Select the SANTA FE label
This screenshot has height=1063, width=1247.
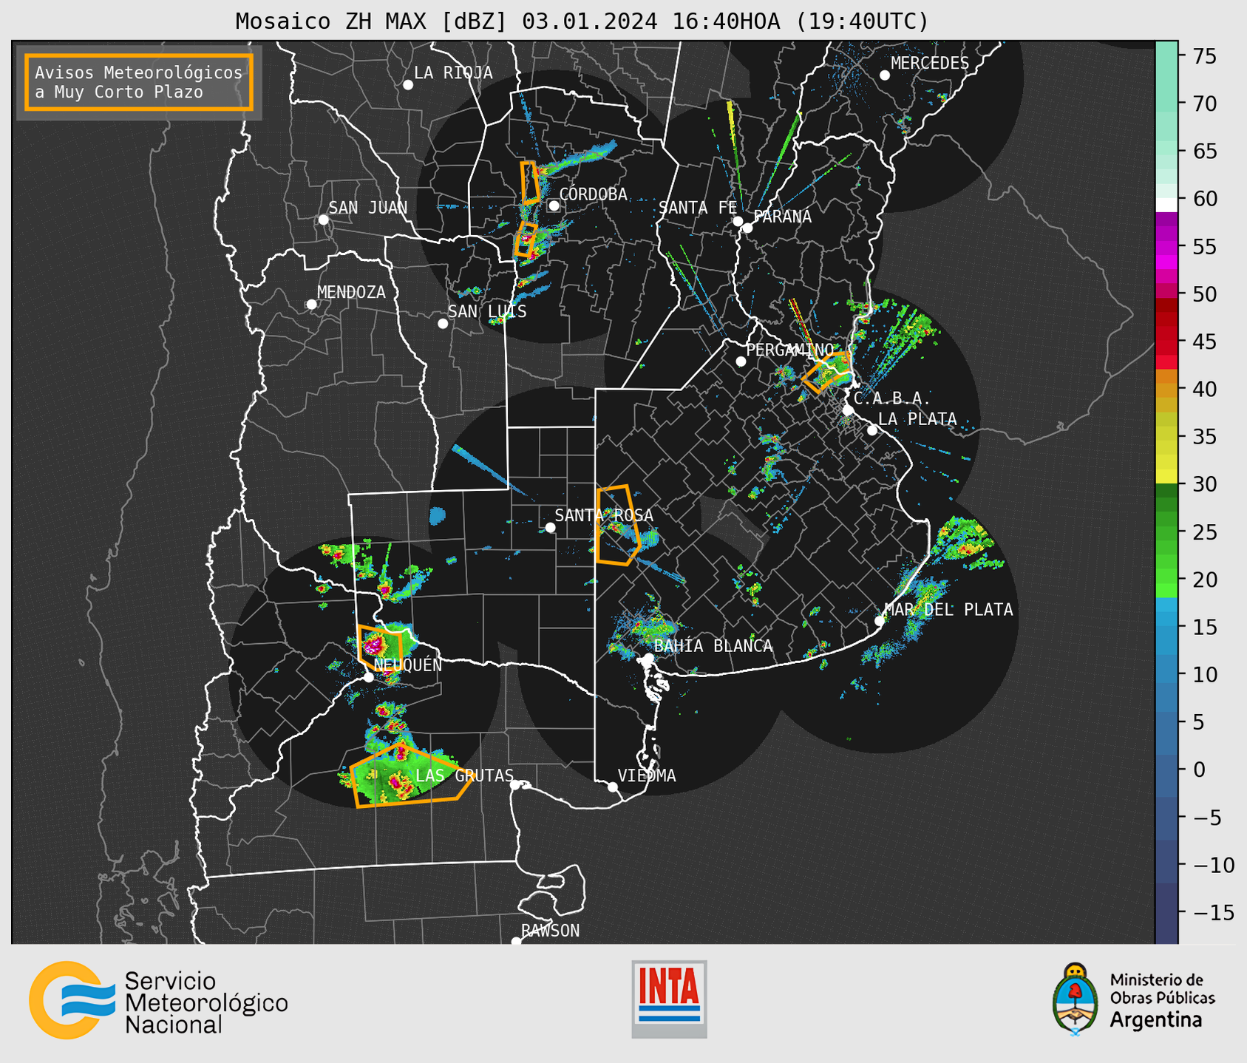point(698,208)
